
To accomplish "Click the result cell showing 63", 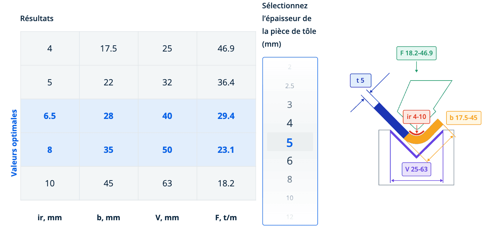I will pyautogui.click(x=167, y=183).
